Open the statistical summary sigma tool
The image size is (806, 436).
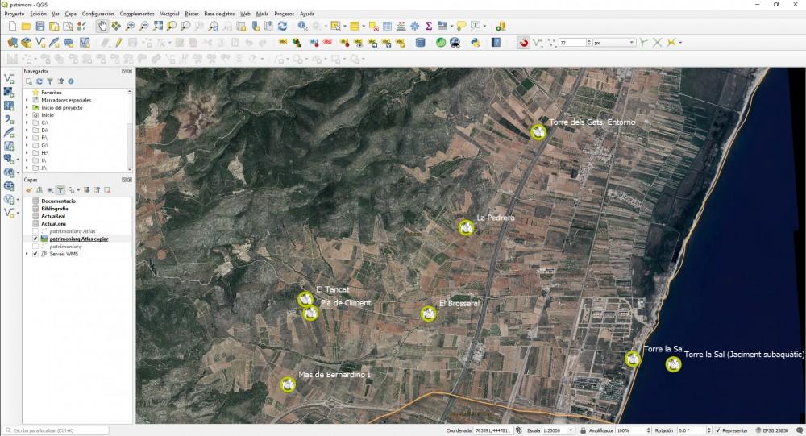click(429, 27)
